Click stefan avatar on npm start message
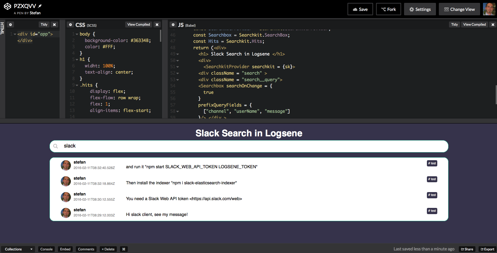 click(x=66, y=165)
